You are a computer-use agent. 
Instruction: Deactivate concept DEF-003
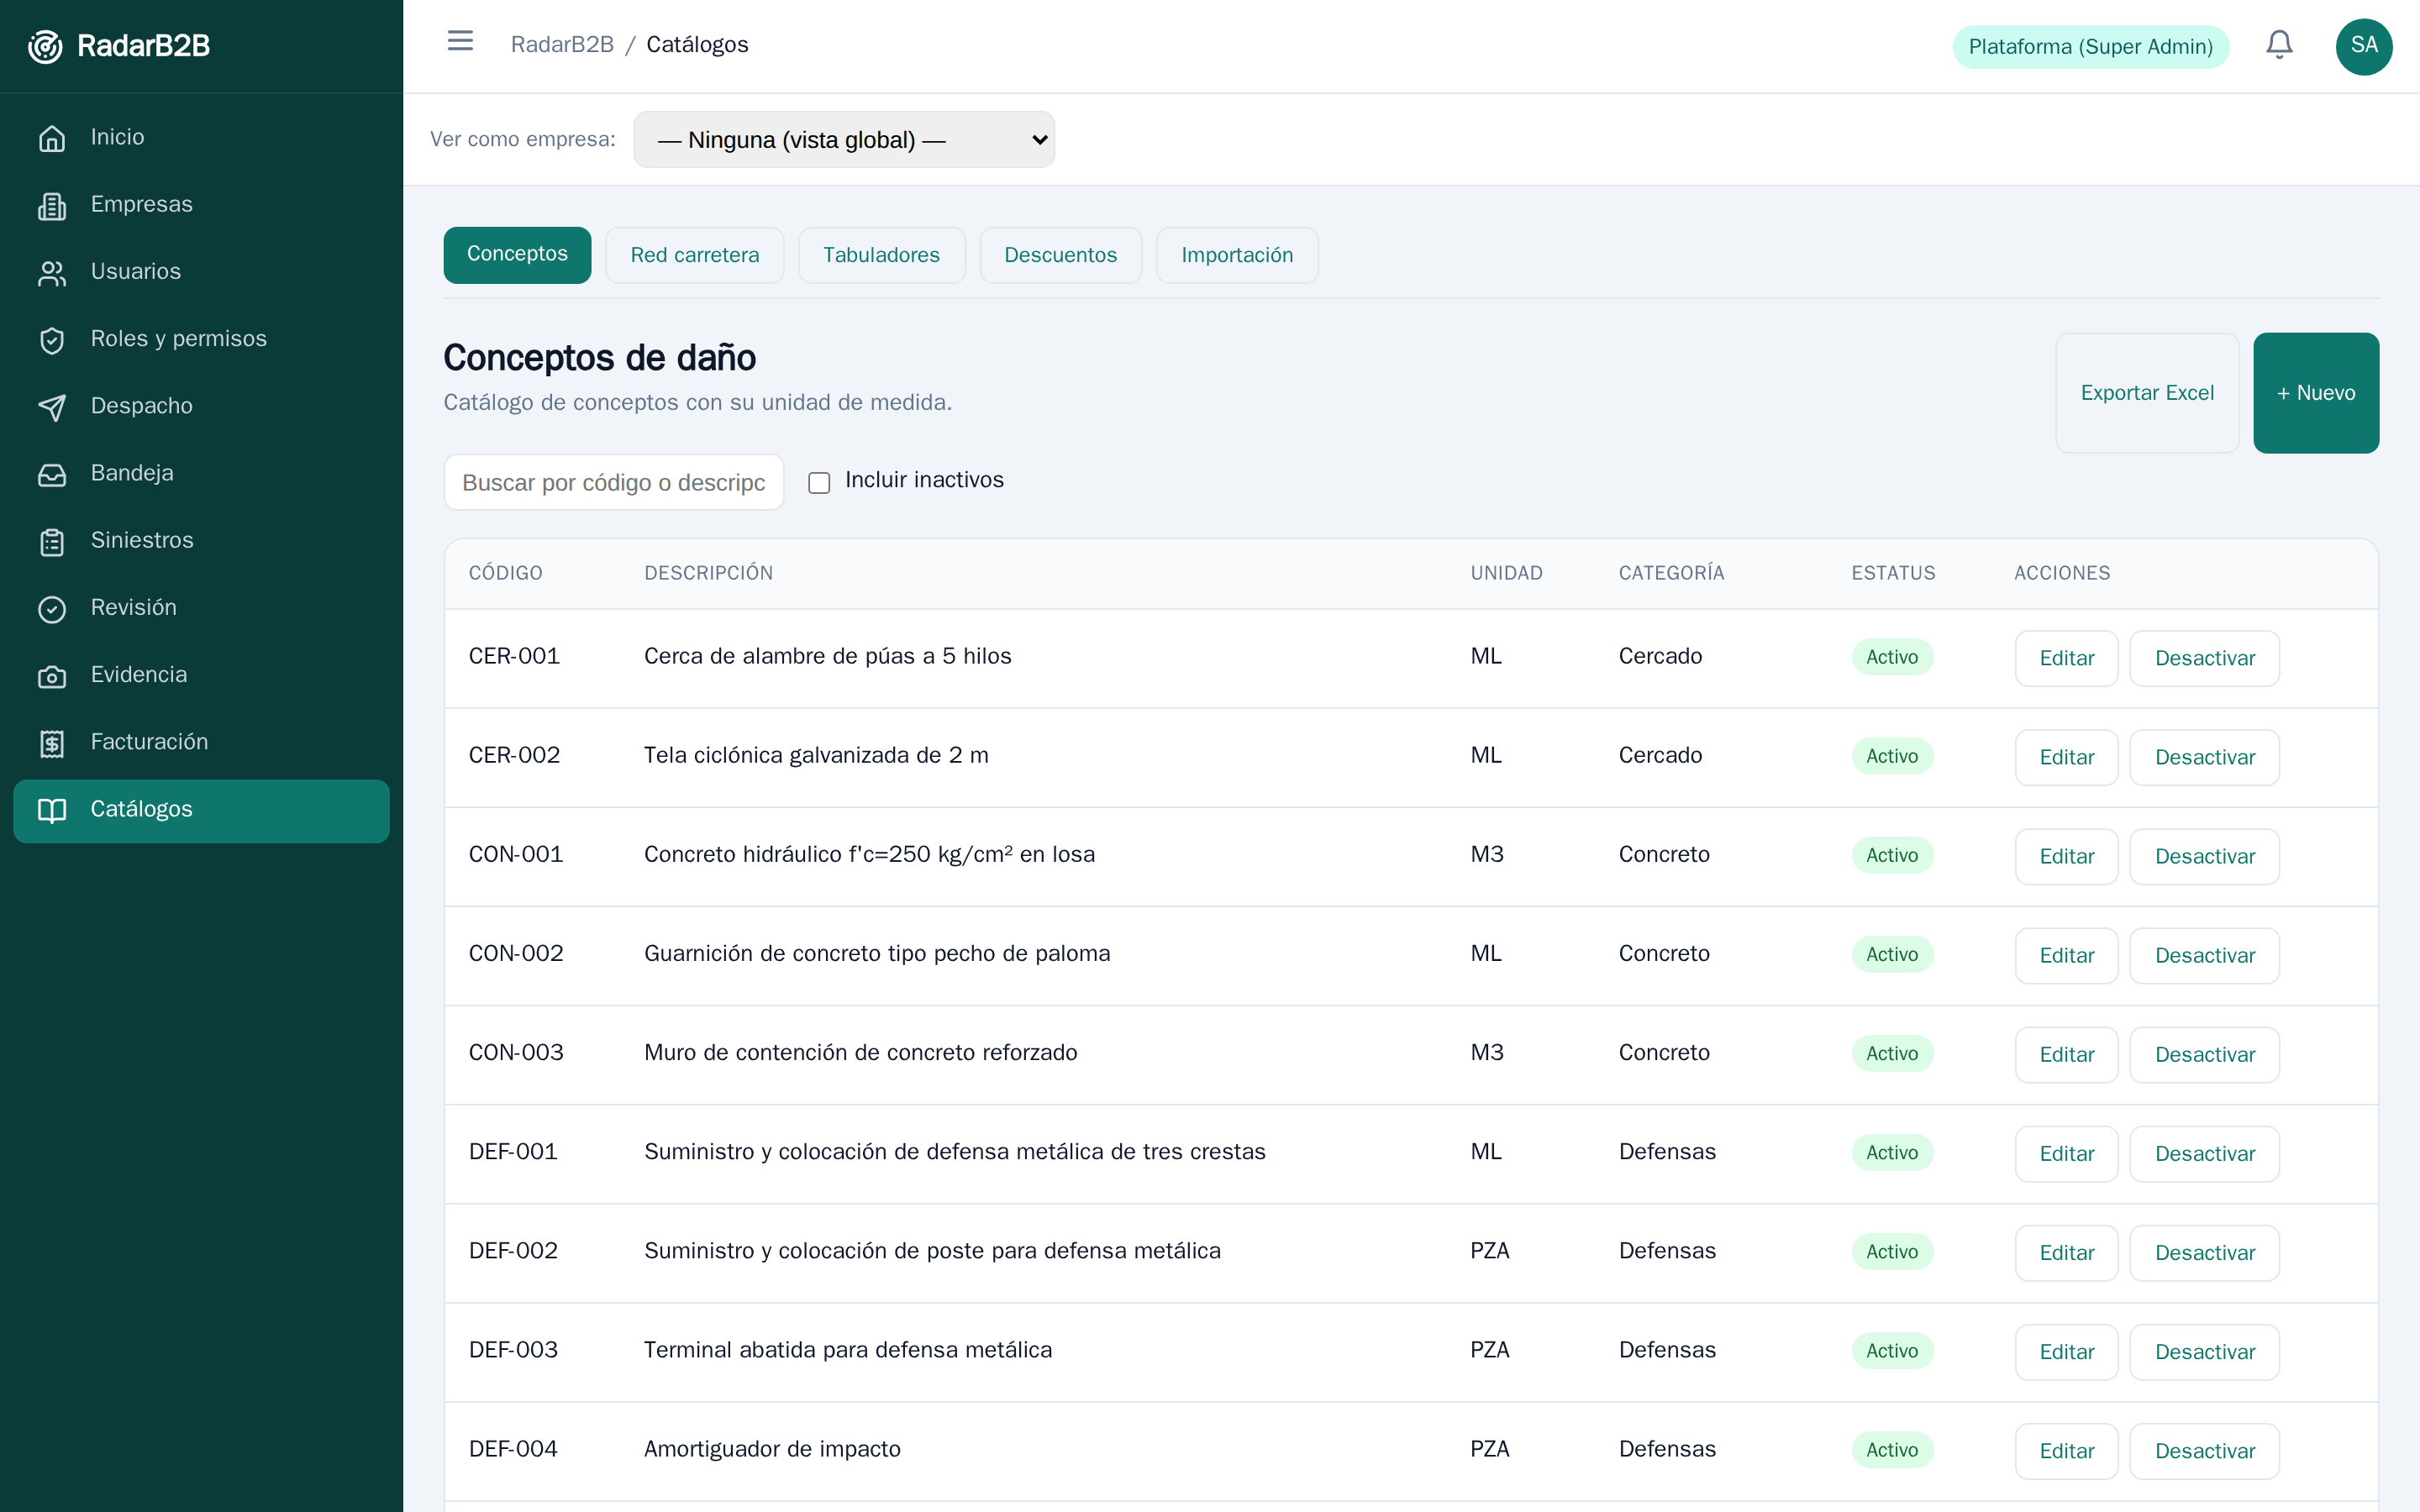pyautogui.click(x=2204, y=1351)
